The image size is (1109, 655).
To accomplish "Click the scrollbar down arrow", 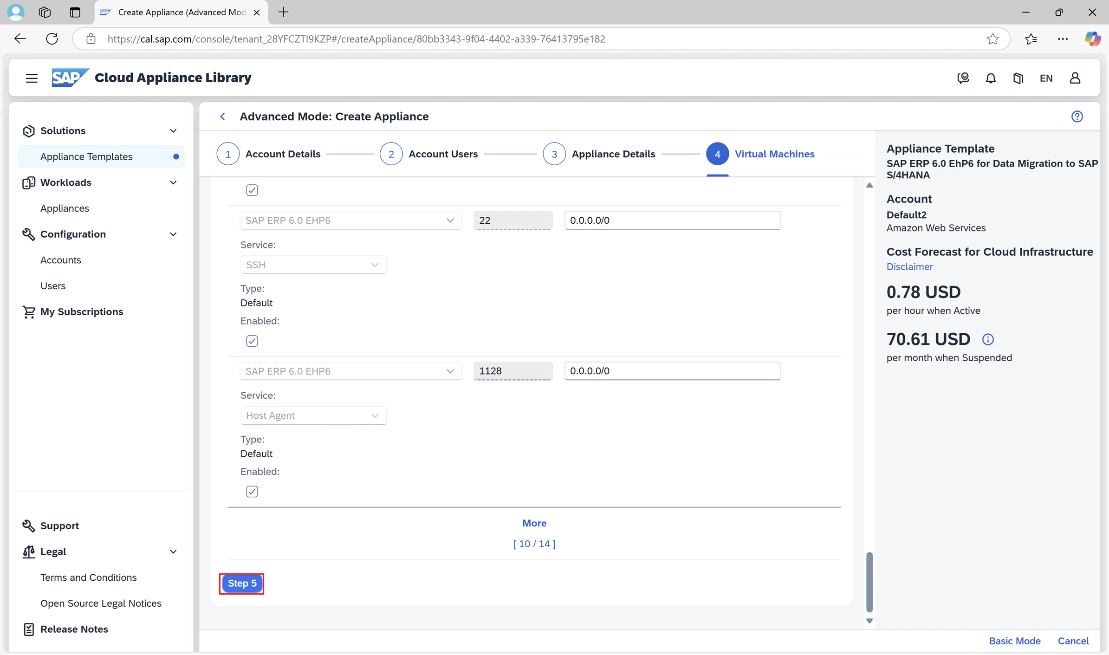I will (869, 621).
